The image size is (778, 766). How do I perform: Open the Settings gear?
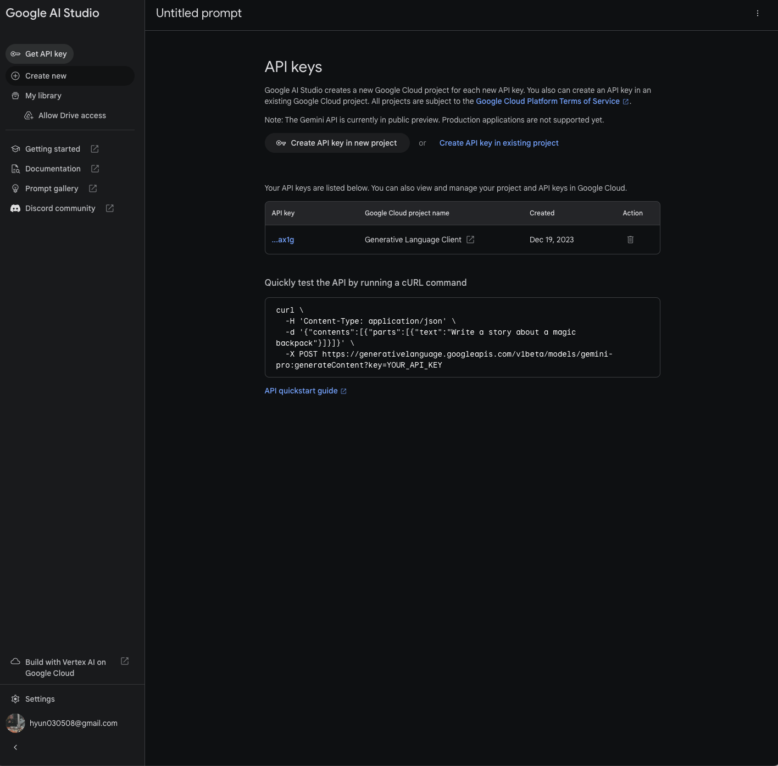click(15, 698)
